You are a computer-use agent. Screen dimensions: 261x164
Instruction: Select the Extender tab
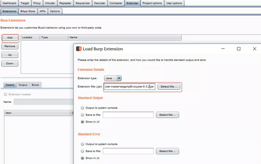tap(132, 3)
